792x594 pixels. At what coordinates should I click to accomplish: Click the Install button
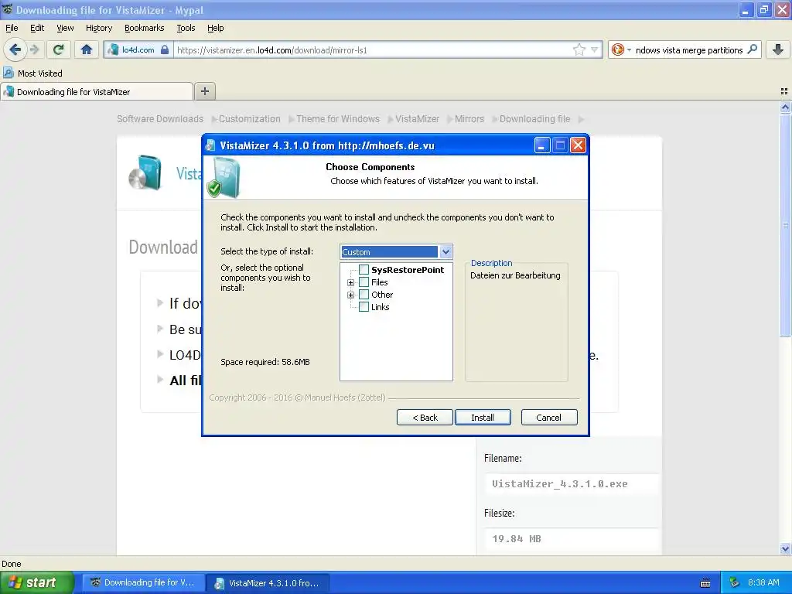(483, 417)
